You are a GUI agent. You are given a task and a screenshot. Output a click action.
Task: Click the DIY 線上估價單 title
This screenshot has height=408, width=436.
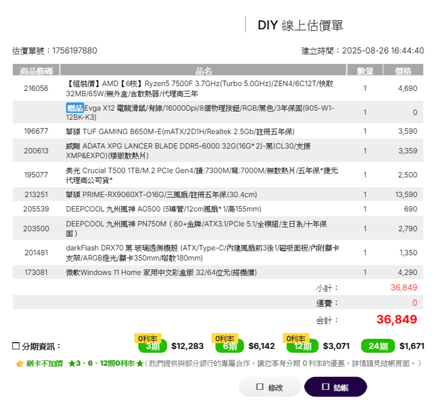[x=300, y=25]
